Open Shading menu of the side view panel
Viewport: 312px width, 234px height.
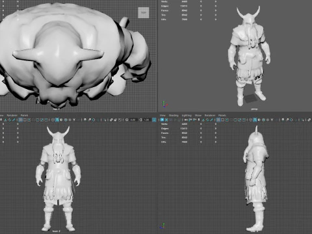174,115
